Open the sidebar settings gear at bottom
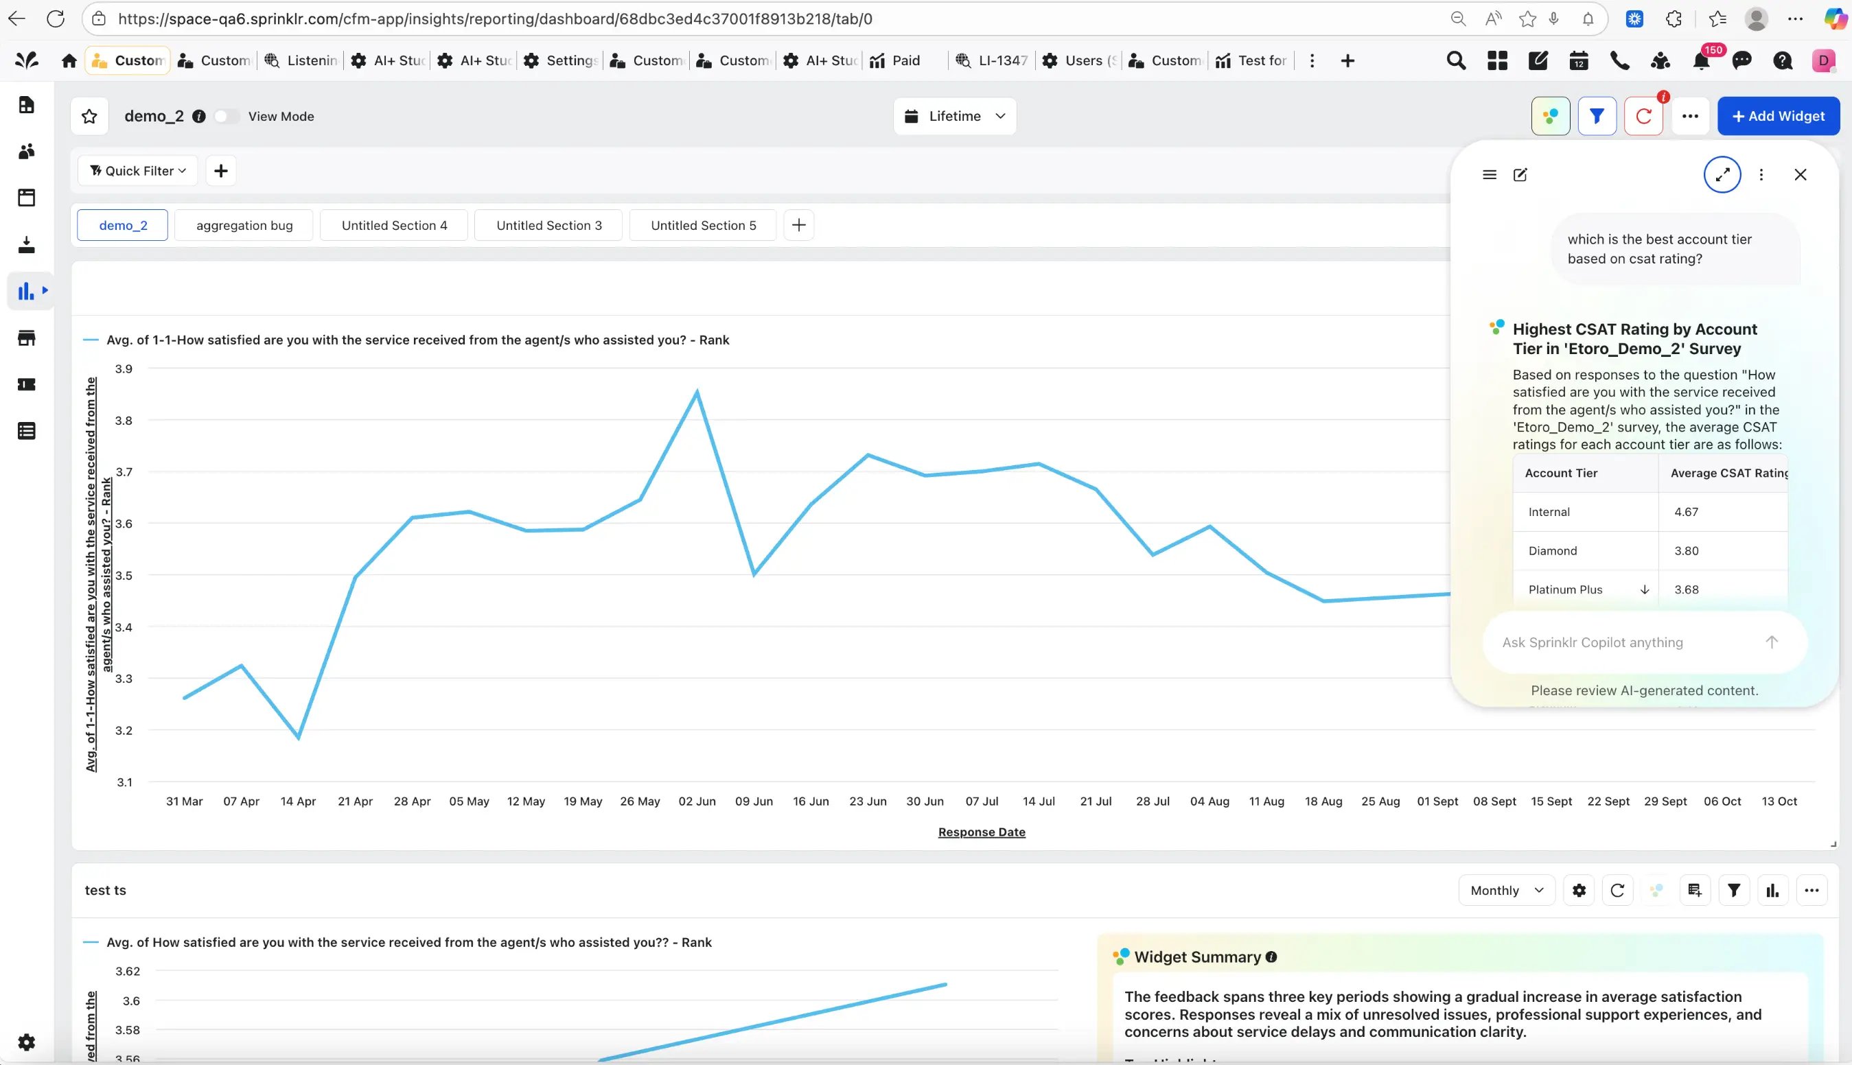This screenshot has width=1852, height=1065. [26, 1042]
